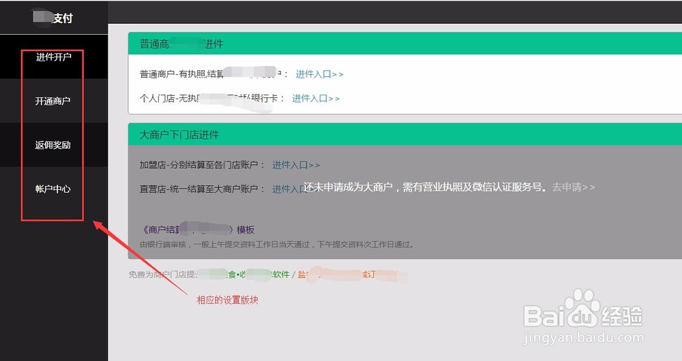The width and height of the screenshot is (682, 361).
Task: Open the 进件开户 sidebar section
Action: pyautogui.click(x=53, y=57)
